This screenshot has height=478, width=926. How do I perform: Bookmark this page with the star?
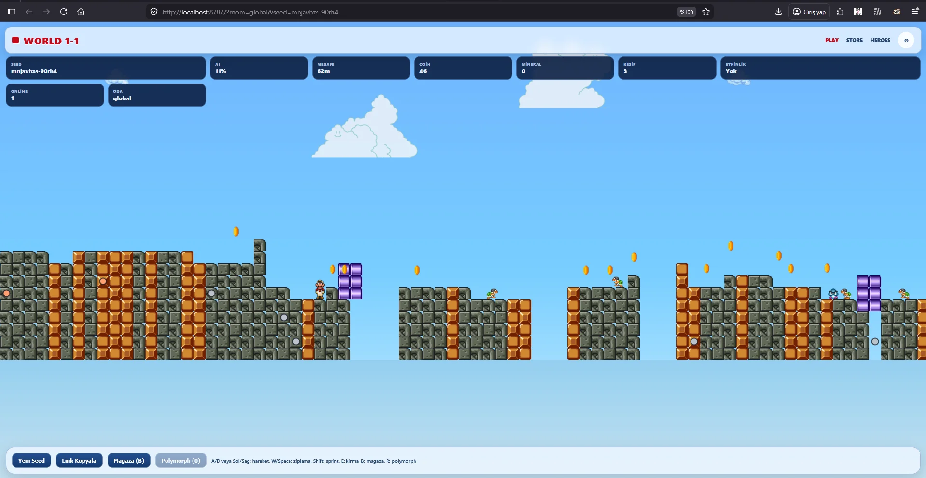tap(706, 12)
